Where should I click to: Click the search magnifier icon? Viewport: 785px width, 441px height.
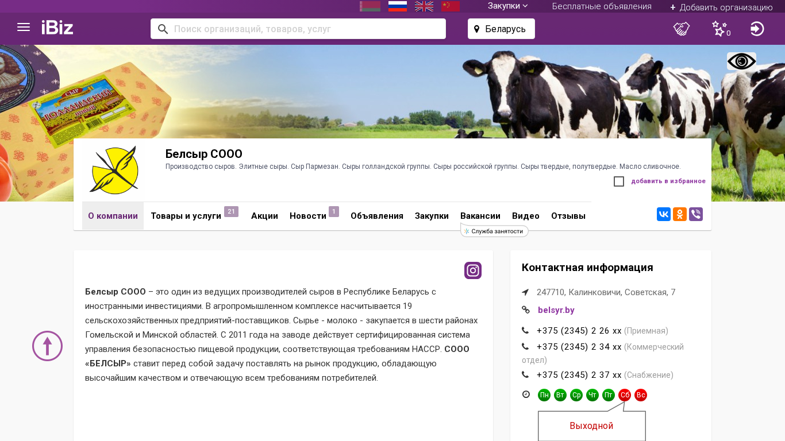pos(163,29)
